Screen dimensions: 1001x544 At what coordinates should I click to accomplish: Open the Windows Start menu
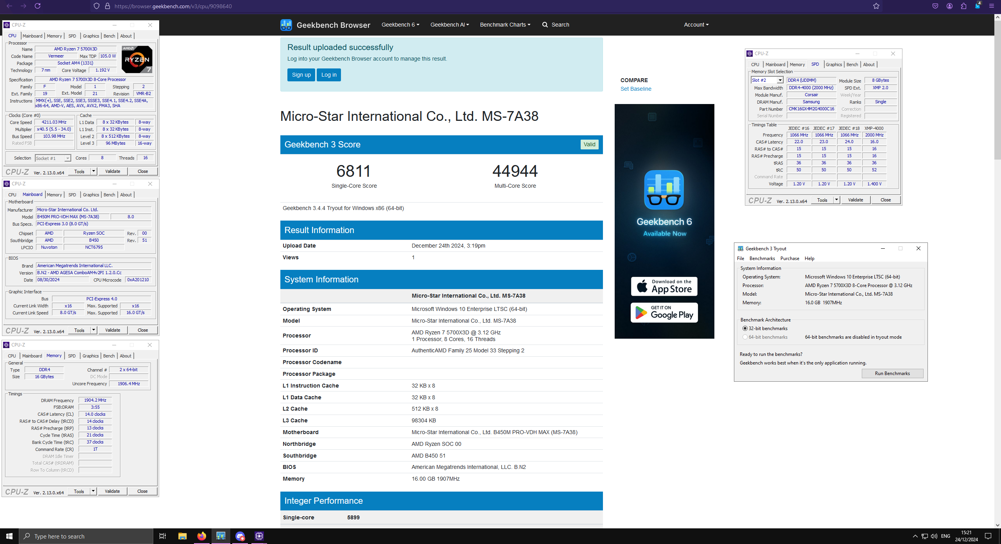9,536
